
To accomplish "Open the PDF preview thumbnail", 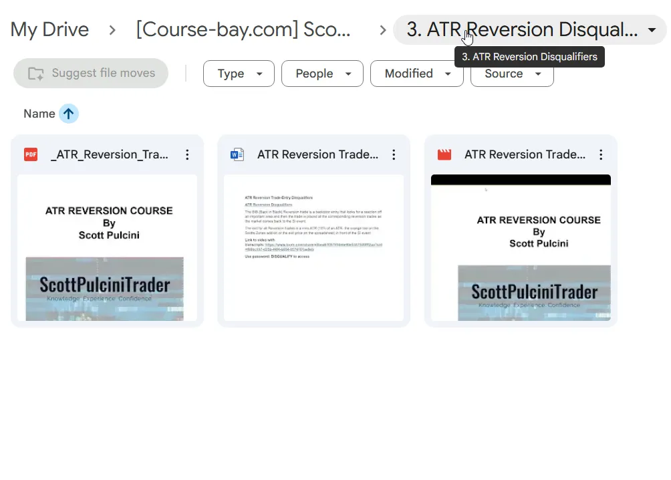I will (107, 247).
